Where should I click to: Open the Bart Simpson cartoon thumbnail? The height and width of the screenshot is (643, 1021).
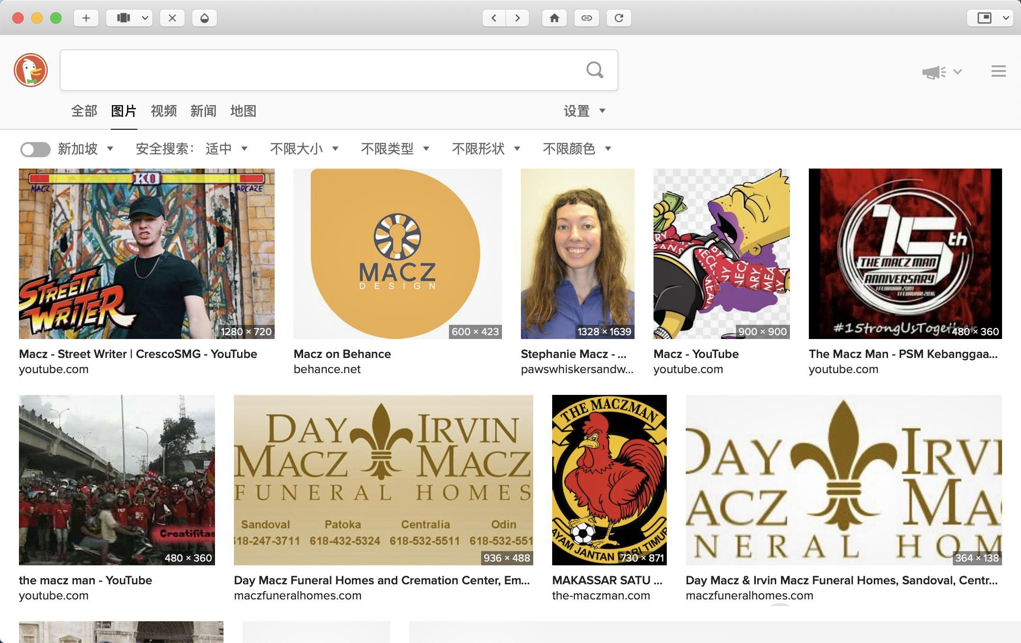tap(722, 254)
